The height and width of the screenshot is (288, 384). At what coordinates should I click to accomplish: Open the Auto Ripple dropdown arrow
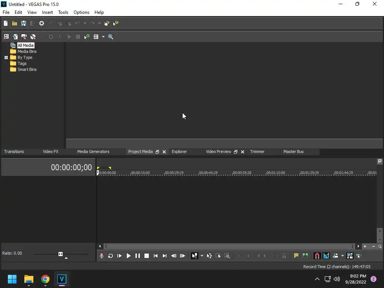click(342, 256)
